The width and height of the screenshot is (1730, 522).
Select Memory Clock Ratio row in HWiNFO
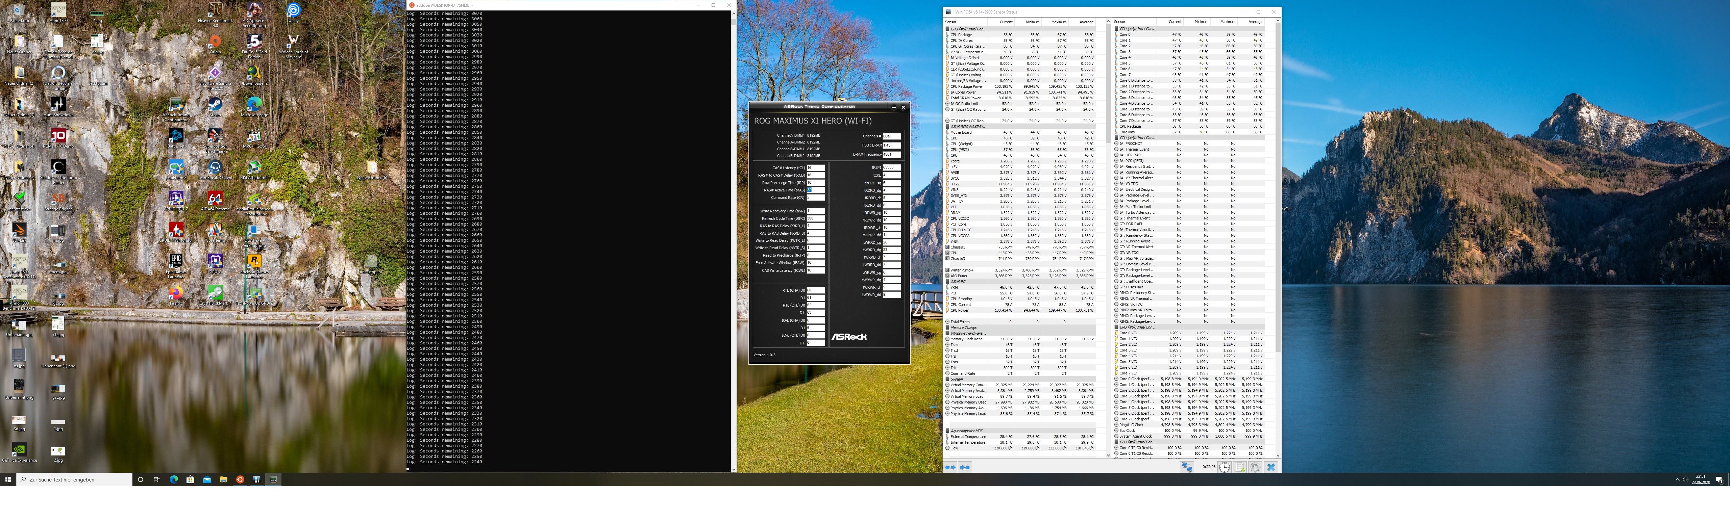[x=1021, y=339]
